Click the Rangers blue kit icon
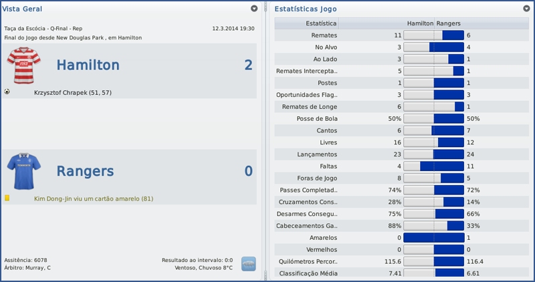The height and width of the screenshot is (282, 535). point(24,171)
